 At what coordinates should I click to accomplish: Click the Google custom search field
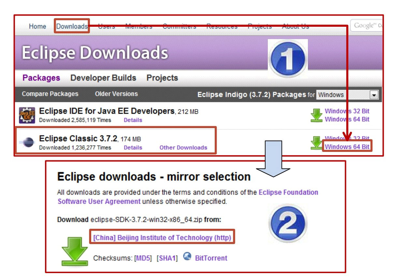click(x=367, y=26)
